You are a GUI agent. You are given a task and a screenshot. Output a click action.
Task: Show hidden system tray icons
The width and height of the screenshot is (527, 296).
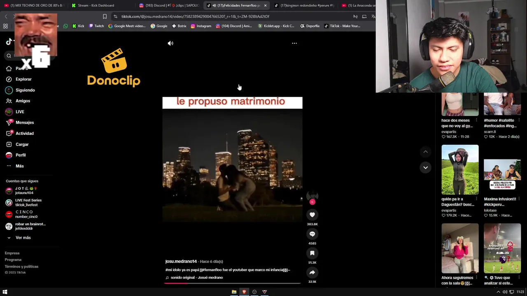pos(498,292)
